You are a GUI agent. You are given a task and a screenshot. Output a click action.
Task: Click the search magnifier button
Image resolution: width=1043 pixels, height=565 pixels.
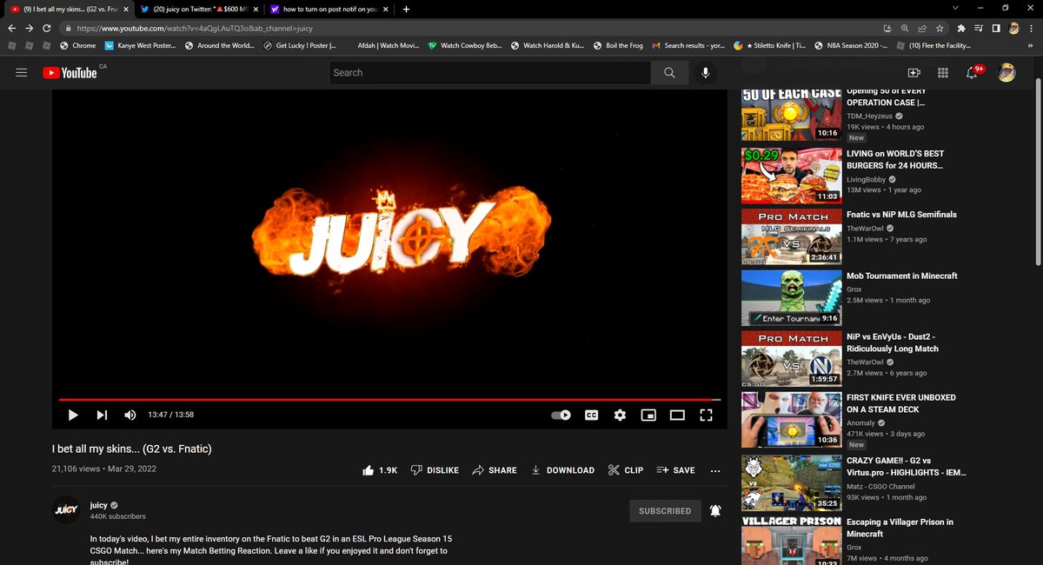669,73
